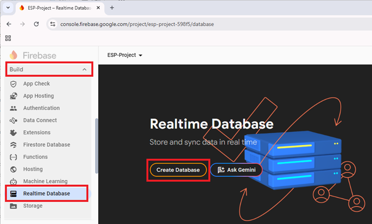Click the App Hosting globe icon
This screenshot has width=372, height=224.
[x=13, y=96]
